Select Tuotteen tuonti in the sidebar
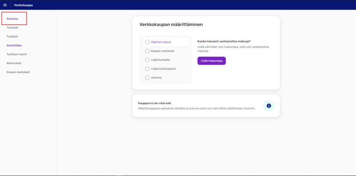The width and height of the screenshot is (356, 176). tap(17, 54)
